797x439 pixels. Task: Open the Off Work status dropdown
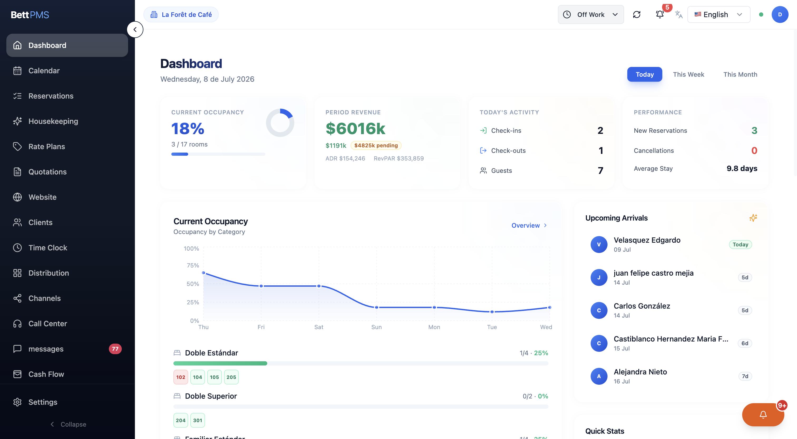coord(591,14)
